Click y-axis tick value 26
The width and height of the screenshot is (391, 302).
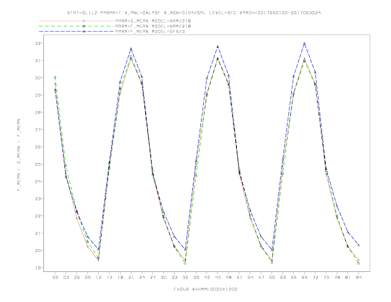[x=38, y=147]
